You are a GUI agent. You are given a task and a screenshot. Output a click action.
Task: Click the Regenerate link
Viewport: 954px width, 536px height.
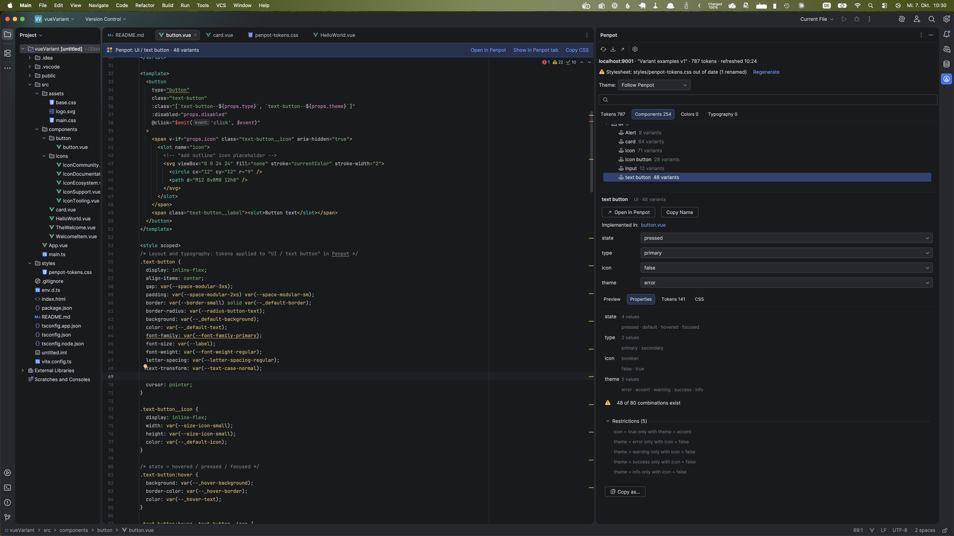pyautogui.click(x=766, y=72)
